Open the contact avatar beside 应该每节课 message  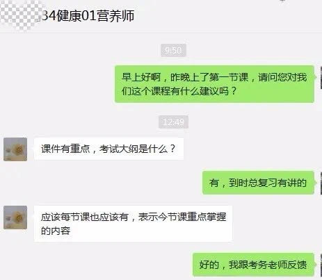pos(15,217)
